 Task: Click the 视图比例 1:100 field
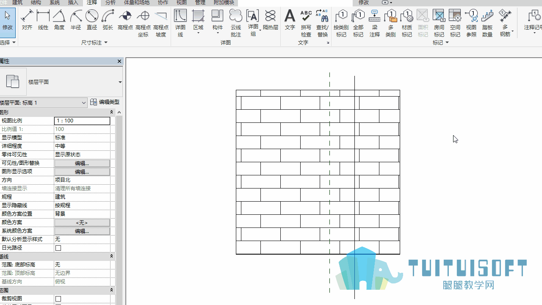tap(82, 121)
